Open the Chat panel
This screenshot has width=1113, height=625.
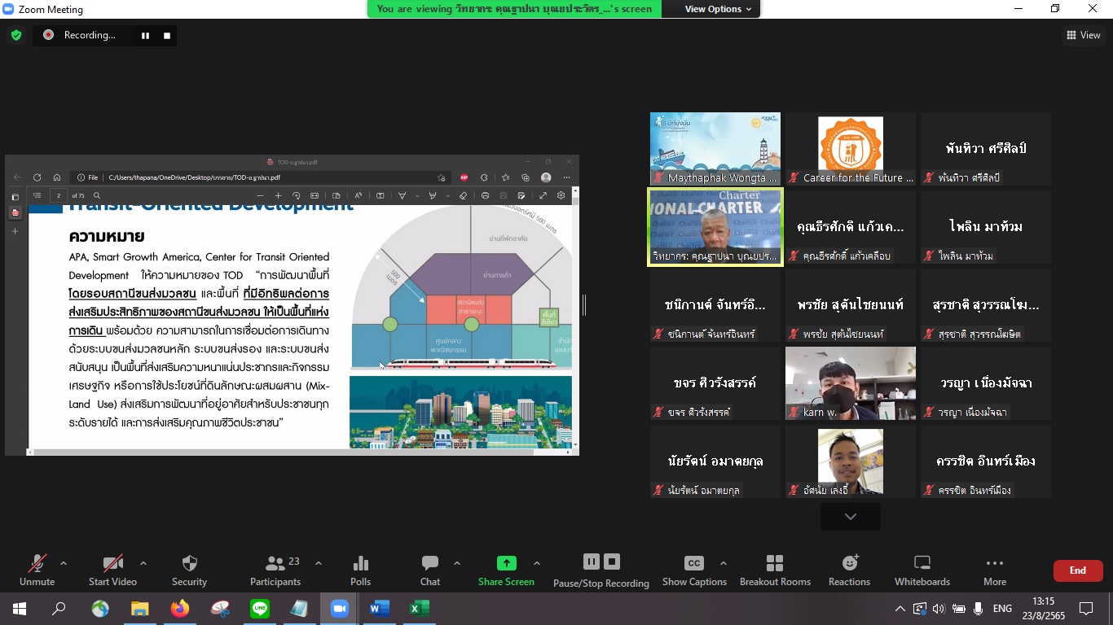click(430, 570)
